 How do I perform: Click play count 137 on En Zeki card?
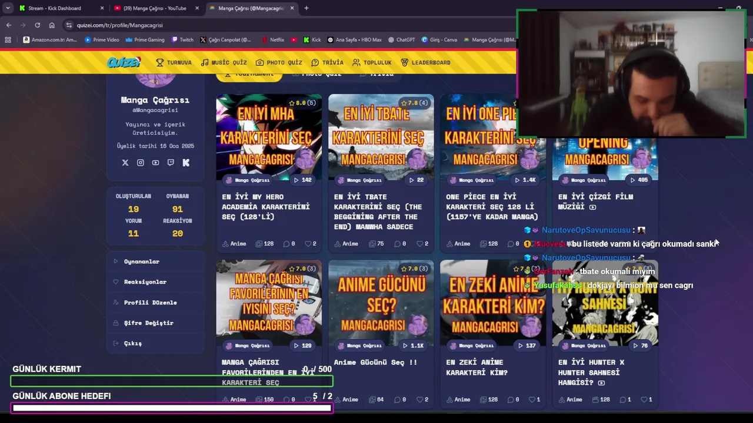(x=526, y=345)
